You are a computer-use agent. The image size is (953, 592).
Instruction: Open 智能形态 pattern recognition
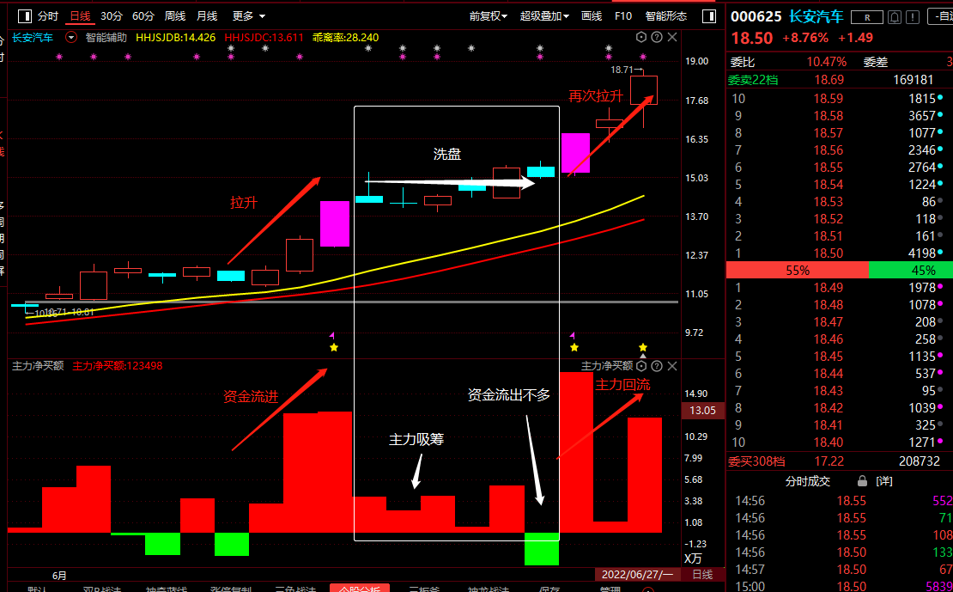(x=666, y=15)
